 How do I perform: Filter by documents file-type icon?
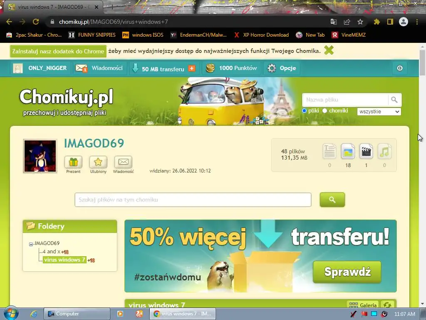329,151
